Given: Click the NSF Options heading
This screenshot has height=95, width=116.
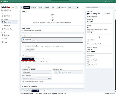Looking at the screenshot, I should (25, 12).
